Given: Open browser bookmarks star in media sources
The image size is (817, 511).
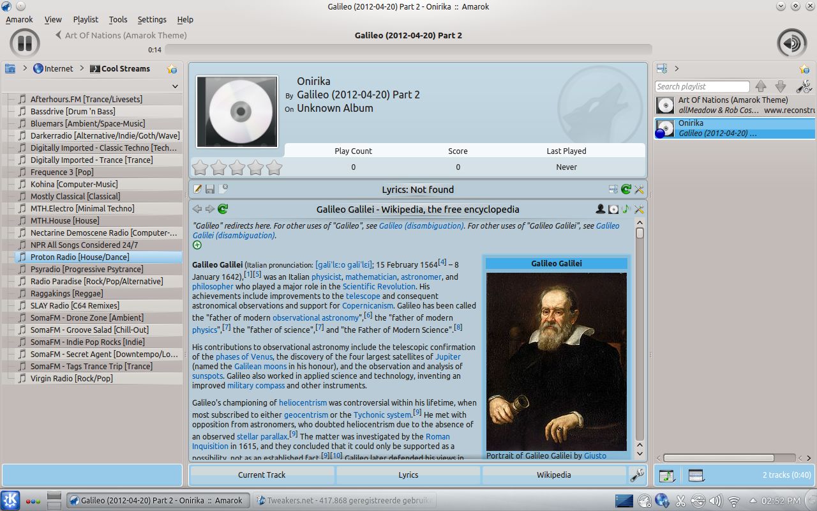Looking at the screenshot, I should pyautogui.click(x=172, y=69).
